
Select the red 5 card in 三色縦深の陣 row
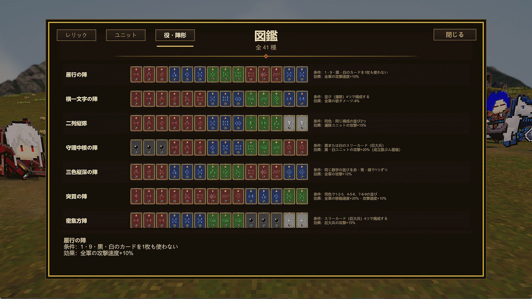coord(162,172)
